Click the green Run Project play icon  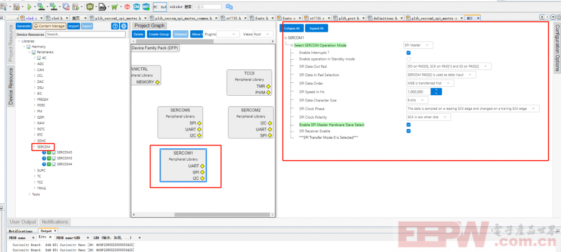29,6
